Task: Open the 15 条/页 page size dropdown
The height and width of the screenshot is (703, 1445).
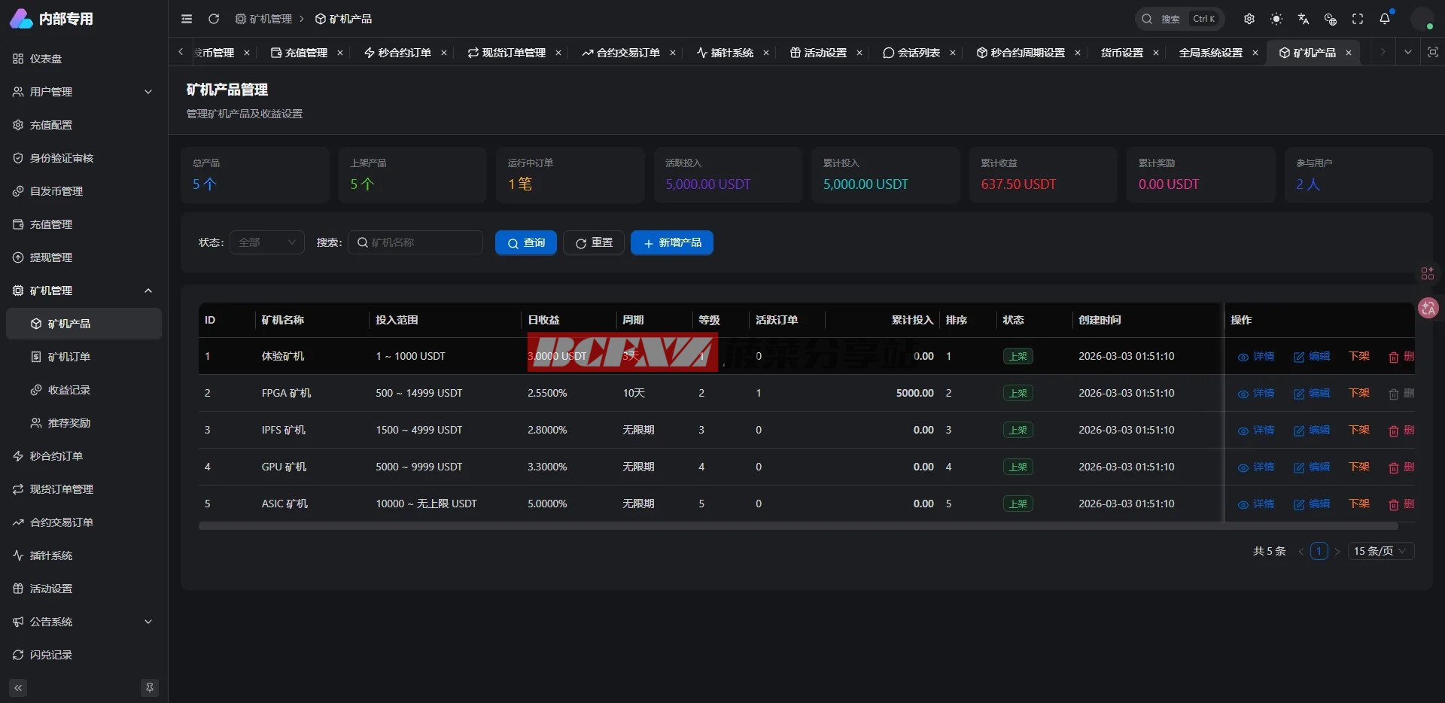Action: tap(1380, 551)
